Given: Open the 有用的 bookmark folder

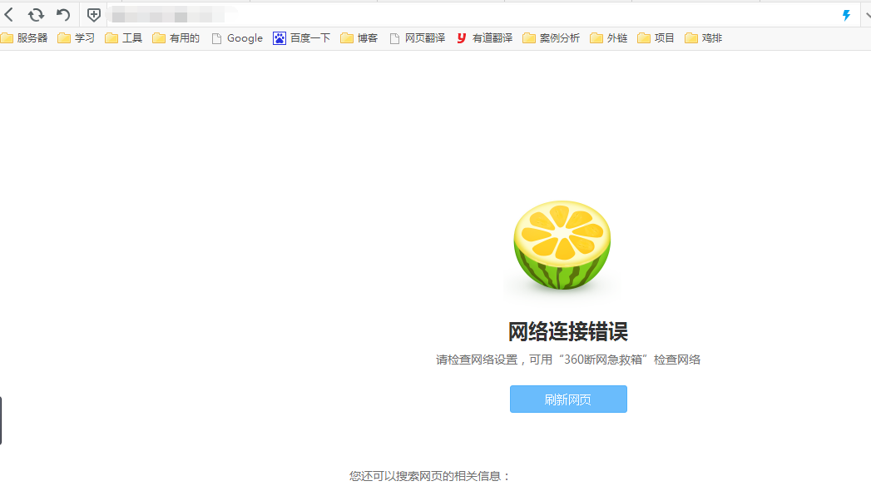Looking at the screenshot, I should [176, 38].
